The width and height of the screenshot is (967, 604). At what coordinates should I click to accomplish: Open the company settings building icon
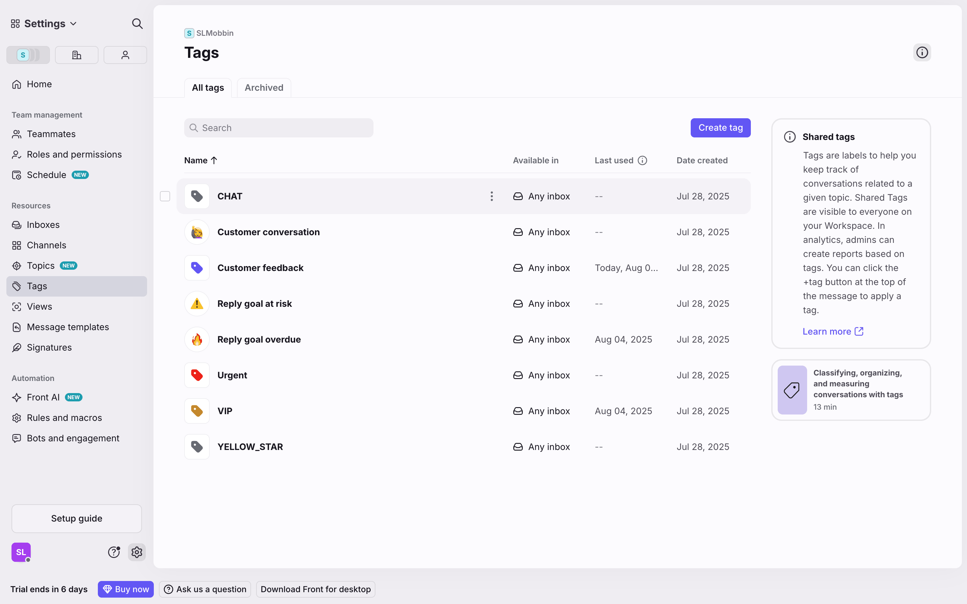tap(77, 55)
